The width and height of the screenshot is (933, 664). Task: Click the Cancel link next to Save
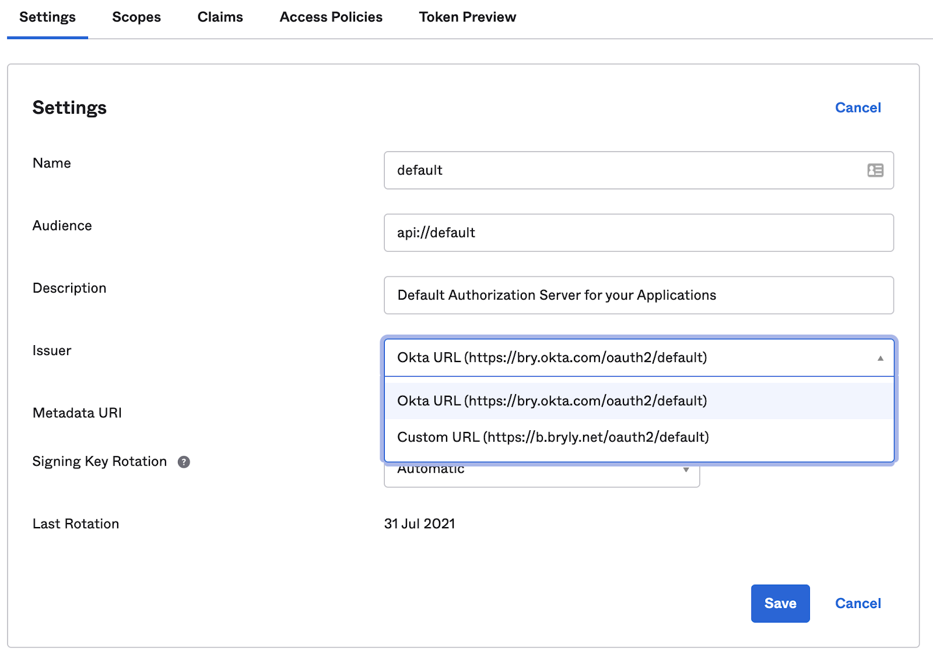tap(857, 603)
